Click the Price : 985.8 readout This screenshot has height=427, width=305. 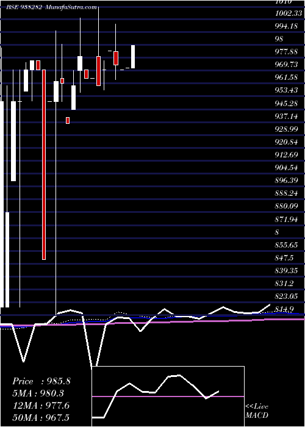(41, 381)
